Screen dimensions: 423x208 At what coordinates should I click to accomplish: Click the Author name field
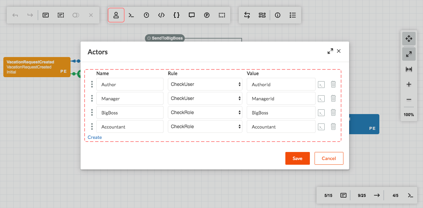tap(130, 85)
